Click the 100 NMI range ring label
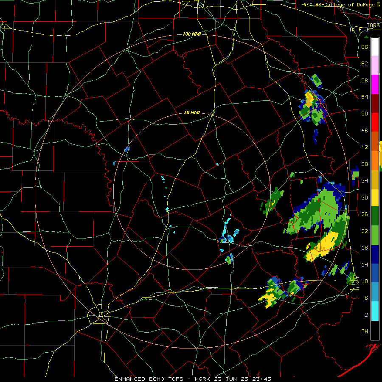This screenshot has height=382, width=382. click(x=192, y=34)
